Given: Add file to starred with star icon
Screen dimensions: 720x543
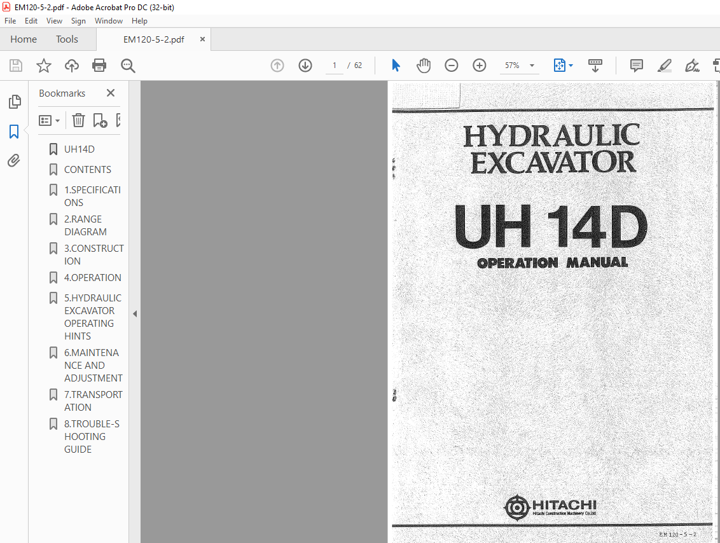Looking at the screenshot, I should click(x=44, y=65).
